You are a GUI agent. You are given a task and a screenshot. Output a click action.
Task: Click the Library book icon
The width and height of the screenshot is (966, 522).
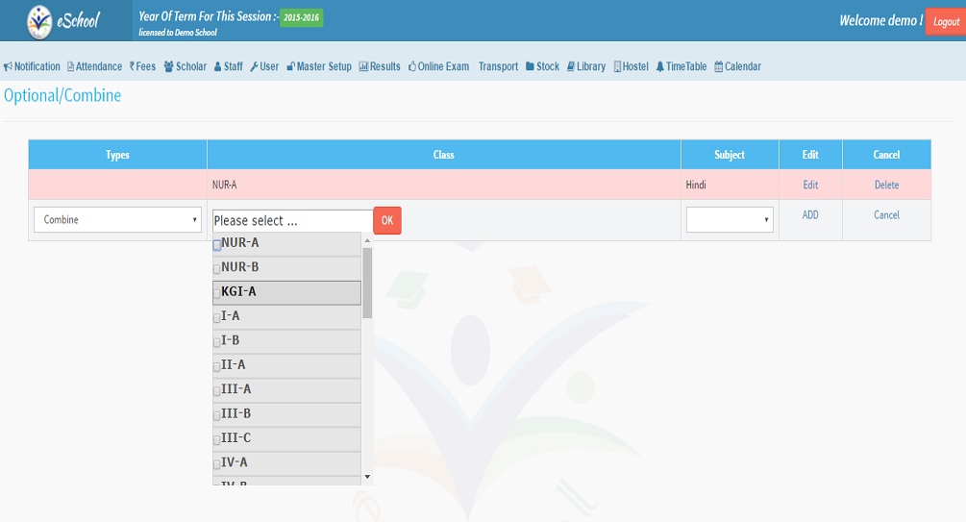571,67
